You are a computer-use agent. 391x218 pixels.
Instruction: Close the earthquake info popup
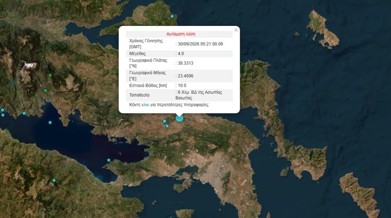click(x=236, y=30)
